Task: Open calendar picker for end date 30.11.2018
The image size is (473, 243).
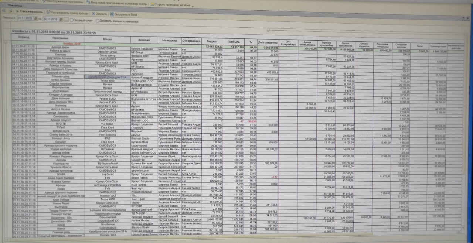Action: pos(61,19)
